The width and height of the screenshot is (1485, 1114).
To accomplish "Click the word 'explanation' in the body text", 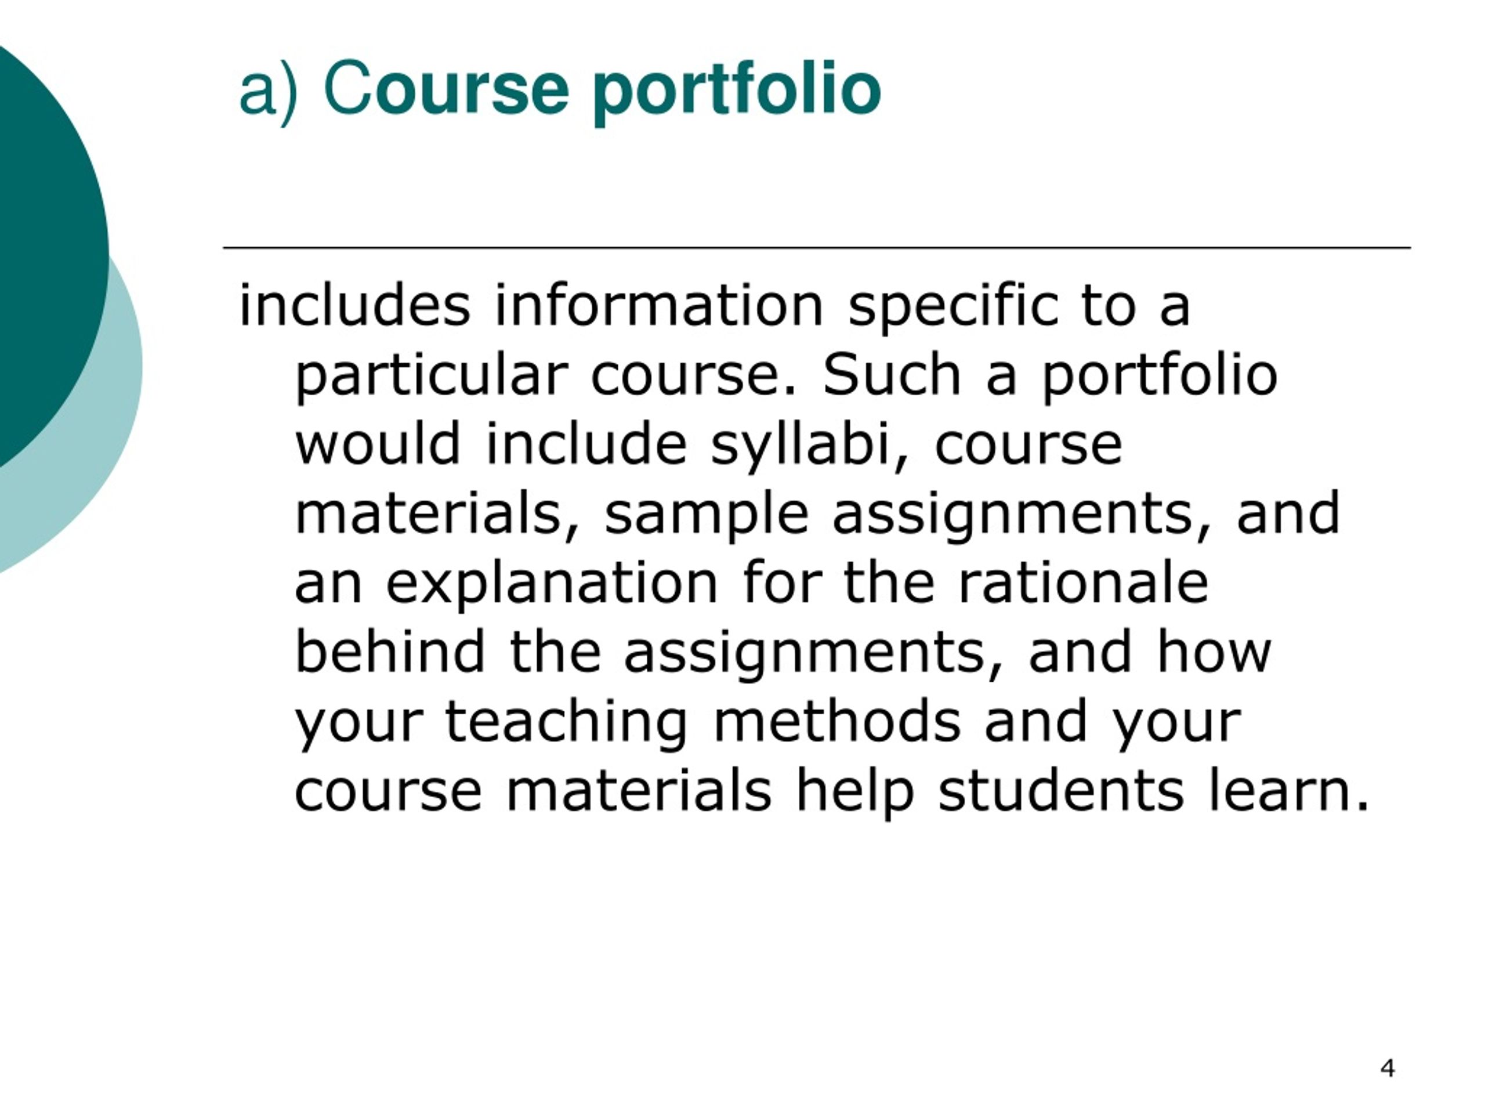I will (x=551, y=585).
